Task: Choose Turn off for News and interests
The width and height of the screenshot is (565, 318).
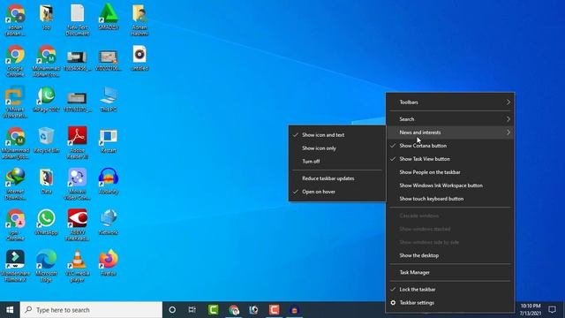Action: coord(337,162)
